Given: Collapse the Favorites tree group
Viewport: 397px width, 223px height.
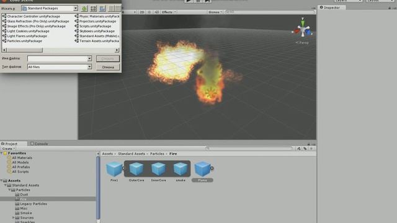Looking at the screenshot, I should 2,153.
